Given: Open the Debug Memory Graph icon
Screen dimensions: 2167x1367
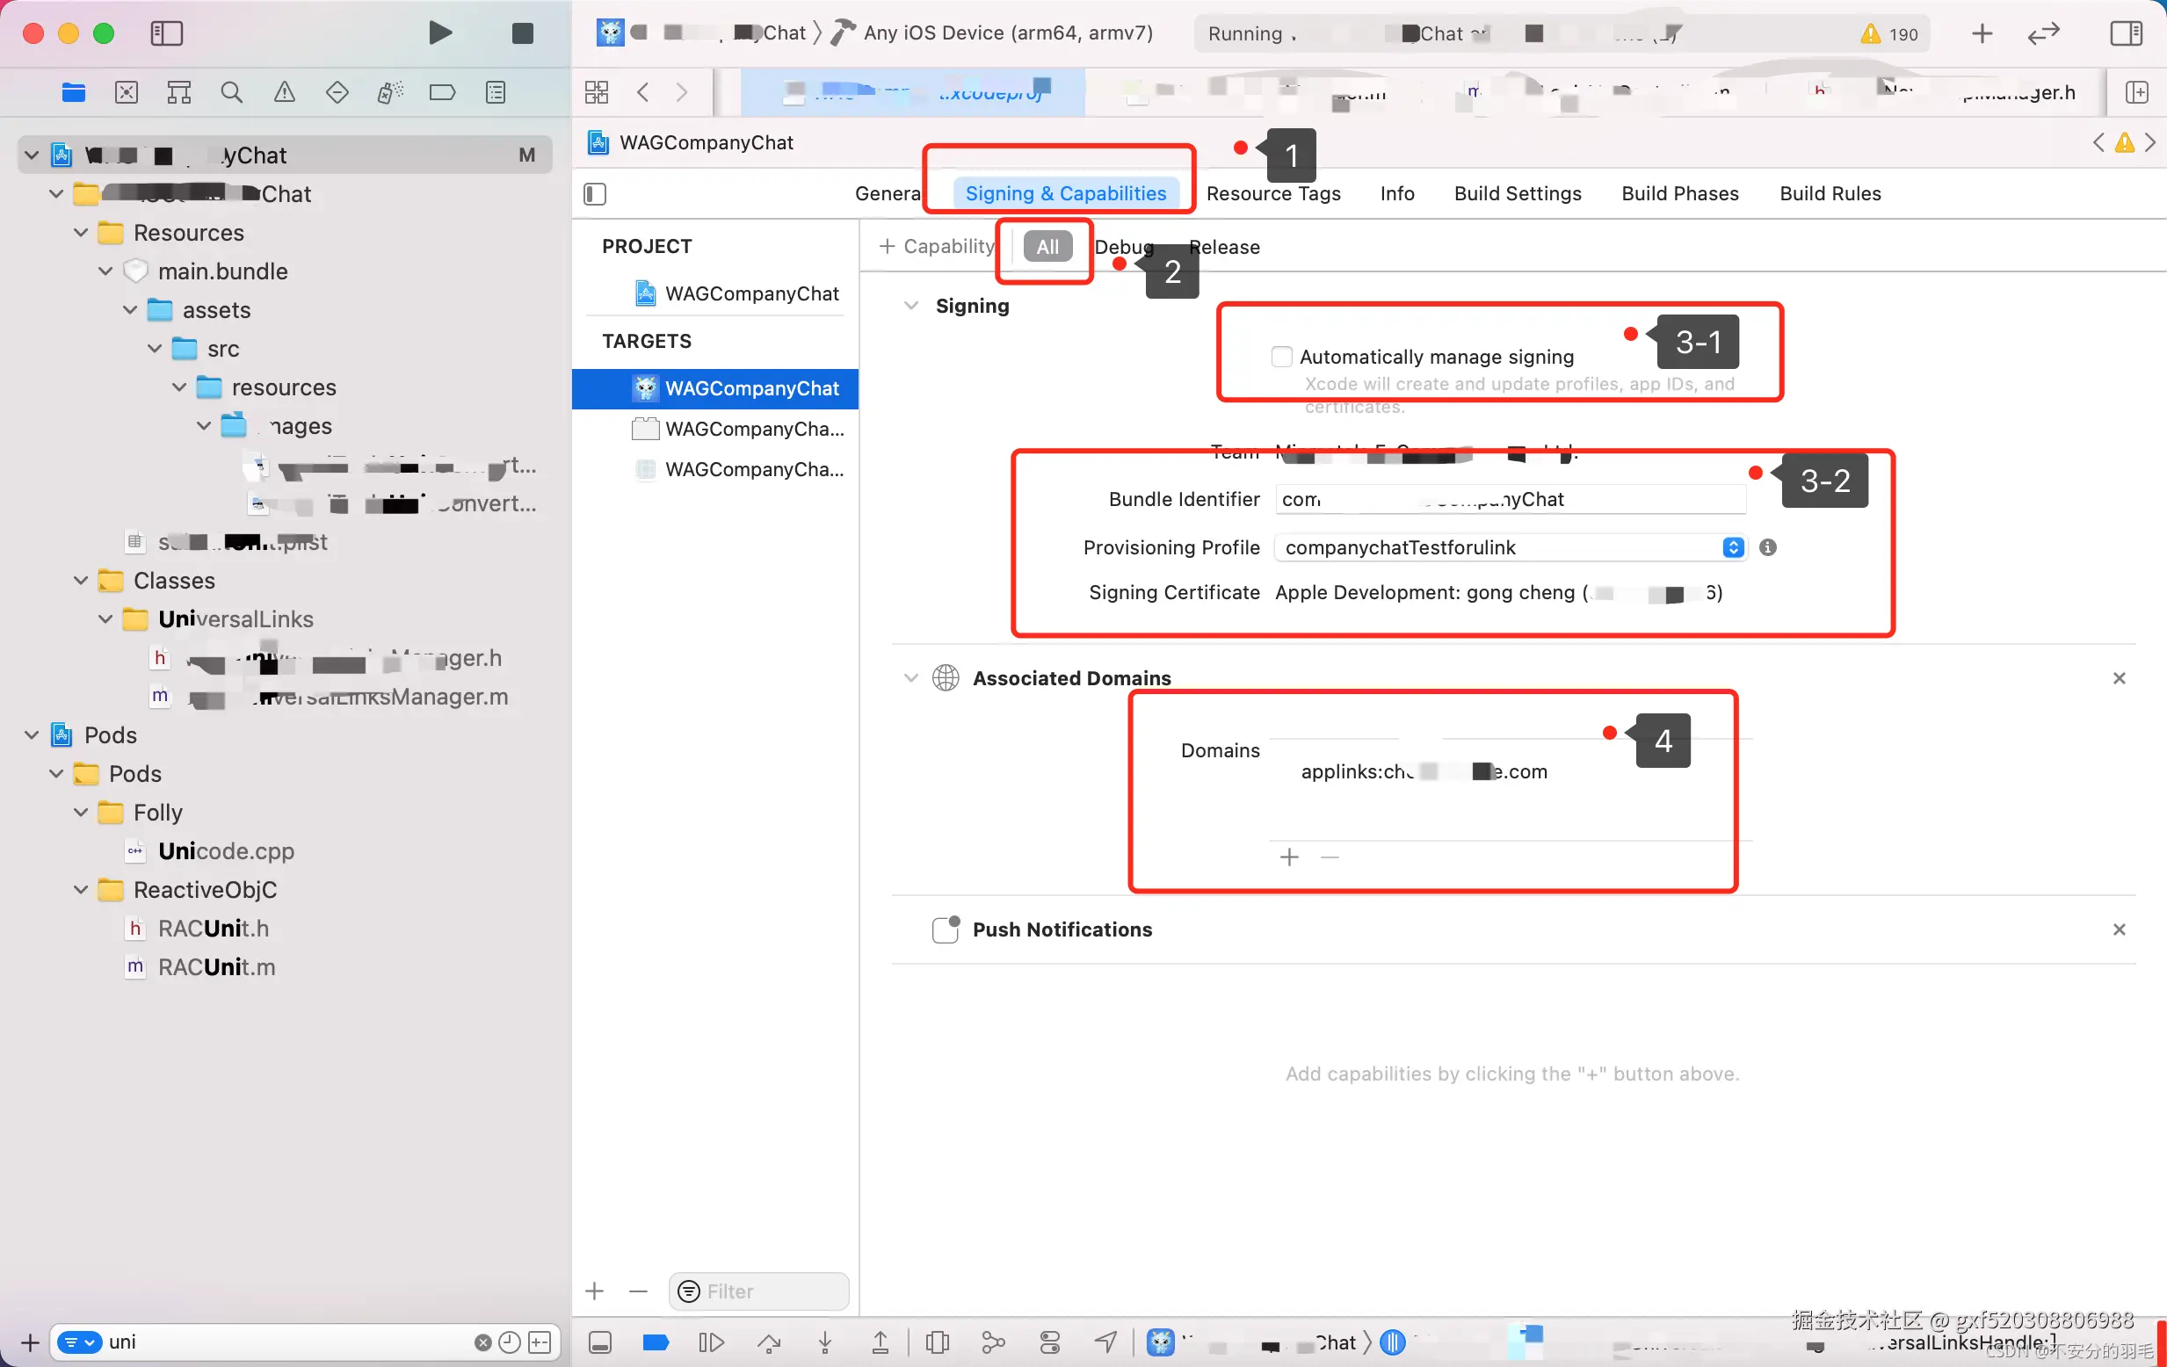Looking at the screenshot, I should coord(993,1342).
